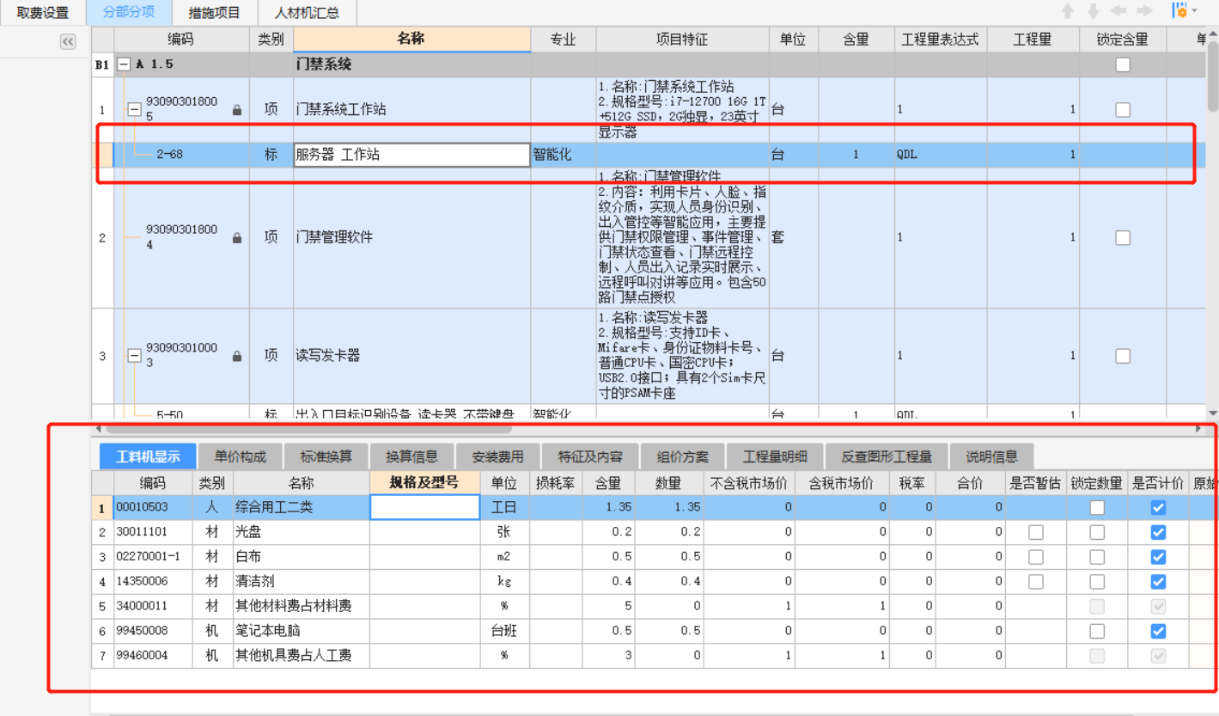Click the right arrow demote icon
This screenshot has width=1219, height=716.
point(1144,11)
